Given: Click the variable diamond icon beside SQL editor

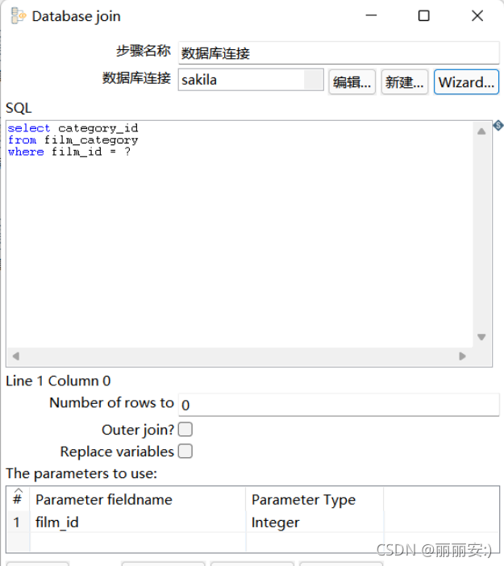Looking at the screenshot, I should pyautogui.click(x=498, y=126).
